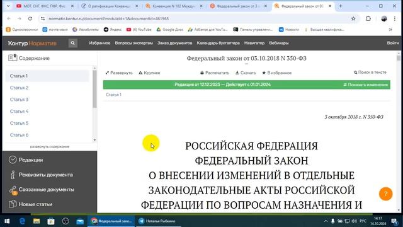Open File Explorer from the taskbar
The width and height of the screenshot is (403, 227).
pyautogui.click(x=37, y=221)
